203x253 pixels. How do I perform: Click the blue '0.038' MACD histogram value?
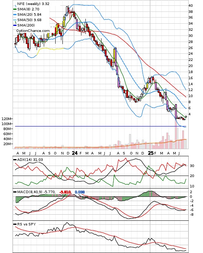(80, 192)
